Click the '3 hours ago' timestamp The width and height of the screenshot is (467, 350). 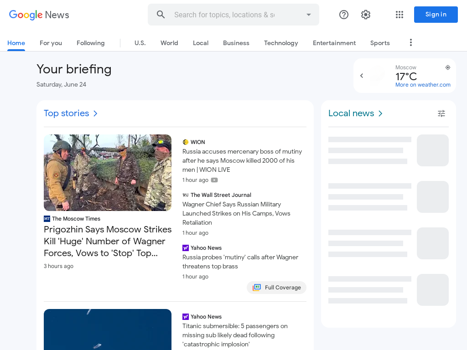point(59,266)
